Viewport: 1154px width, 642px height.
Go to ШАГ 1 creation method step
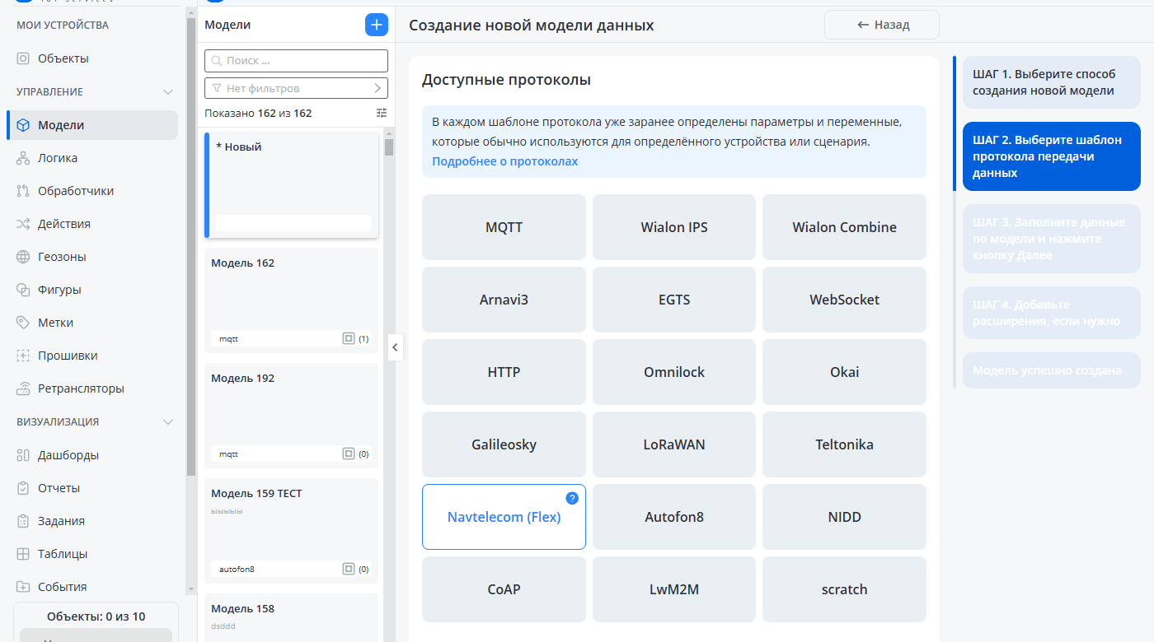1052,82
